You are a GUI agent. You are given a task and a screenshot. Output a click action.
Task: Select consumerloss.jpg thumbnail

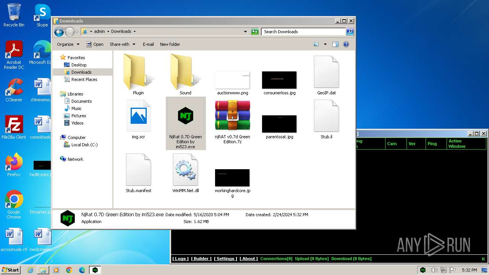point(279,80)
